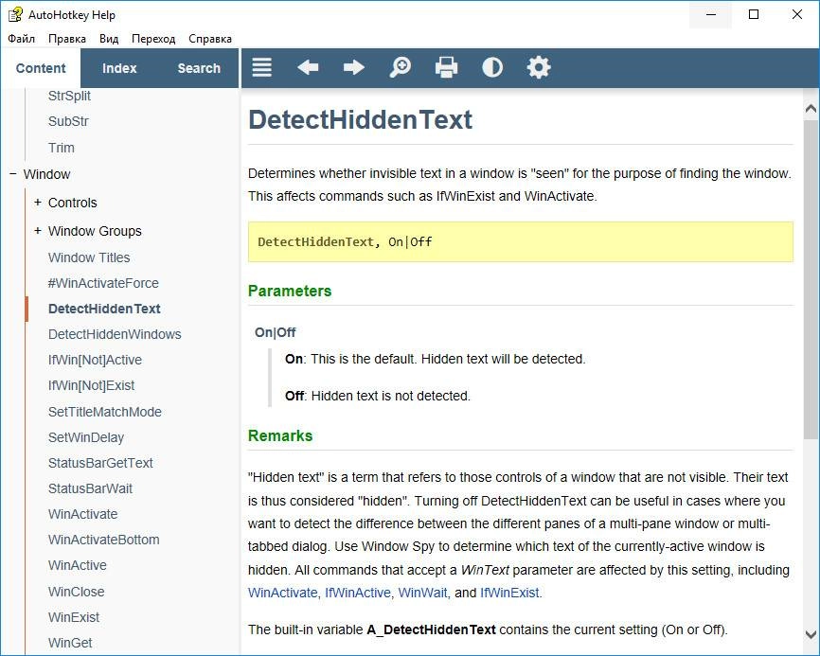The height and width of the screenshot is (656, 820).
Task: Open the WinGet topic
Action: tap(70, 643)
